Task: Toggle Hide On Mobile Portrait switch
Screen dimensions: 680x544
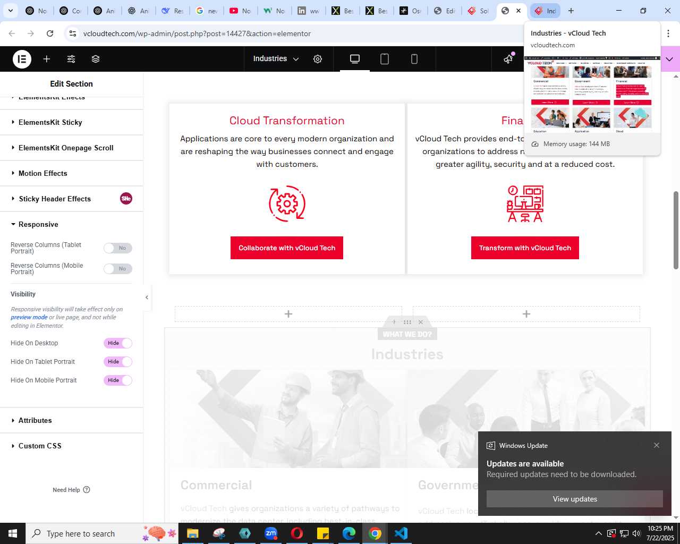Action: pos(118,380)
